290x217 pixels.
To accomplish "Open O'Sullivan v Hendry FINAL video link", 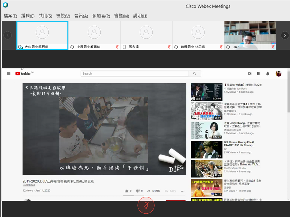I will 239,144.
